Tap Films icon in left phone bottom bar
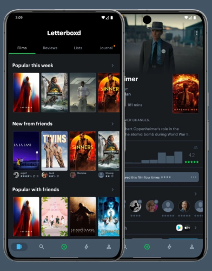212x271 pixels. (19, 247)
